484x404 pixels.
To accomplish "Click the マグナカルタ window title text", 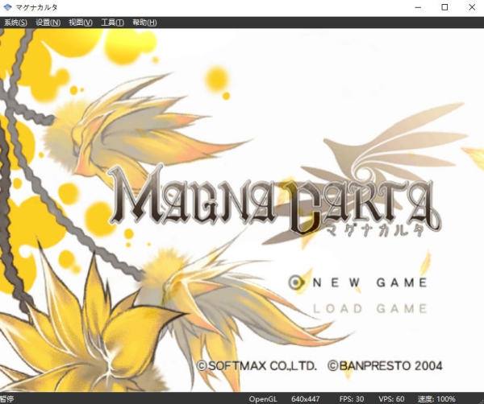I will [x=36, y=7].
